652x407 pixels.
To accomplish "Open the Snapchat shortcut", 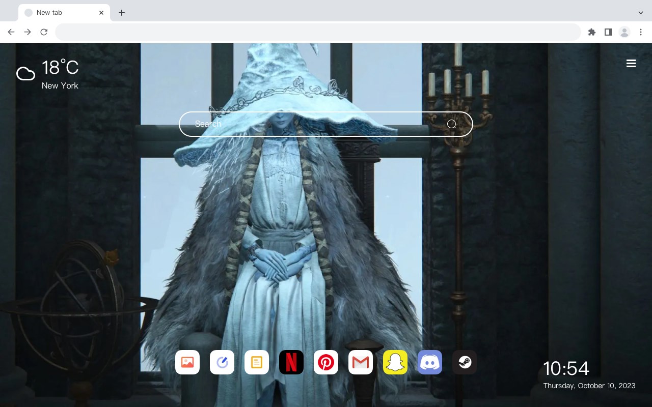I will pyautogui.click(x=395, y=362).
